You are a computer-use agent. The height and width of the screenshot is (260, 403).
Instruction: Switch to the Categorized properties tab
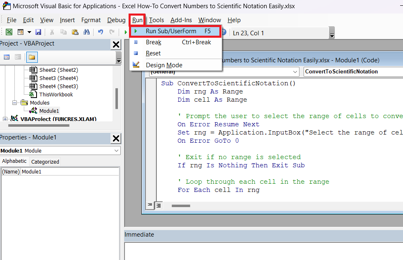(45, 162)
